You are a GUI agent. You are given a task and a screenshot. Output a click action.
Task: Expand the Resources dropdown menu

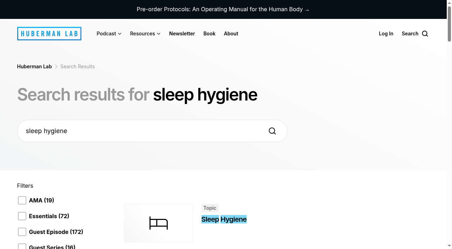coord(145,34)
